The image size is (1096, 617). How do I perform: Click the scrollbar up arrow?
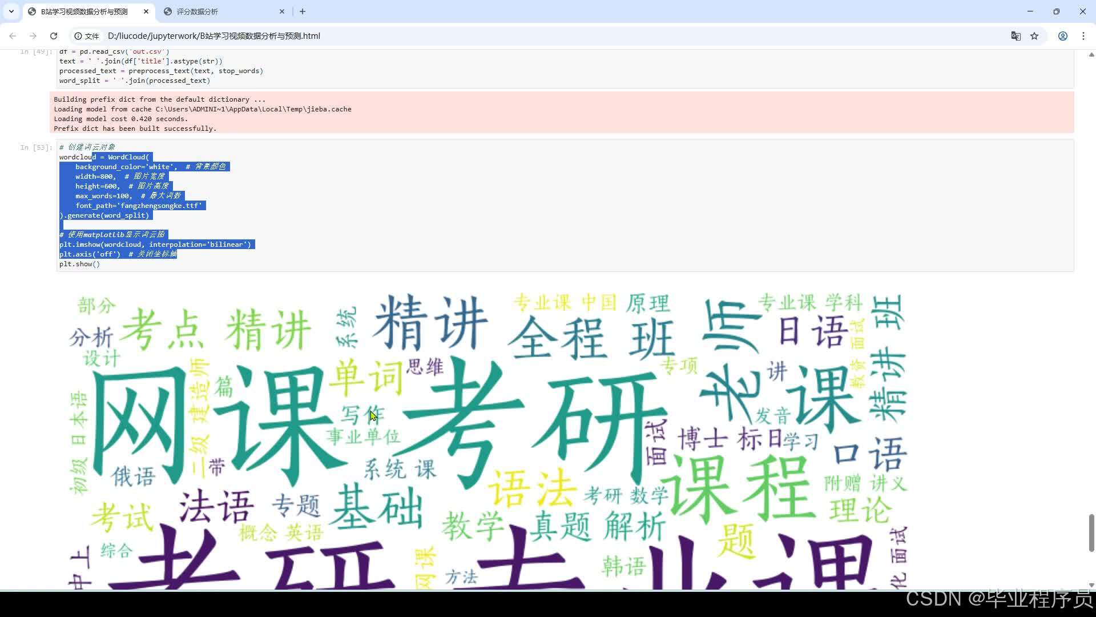tap(1091, 55)
